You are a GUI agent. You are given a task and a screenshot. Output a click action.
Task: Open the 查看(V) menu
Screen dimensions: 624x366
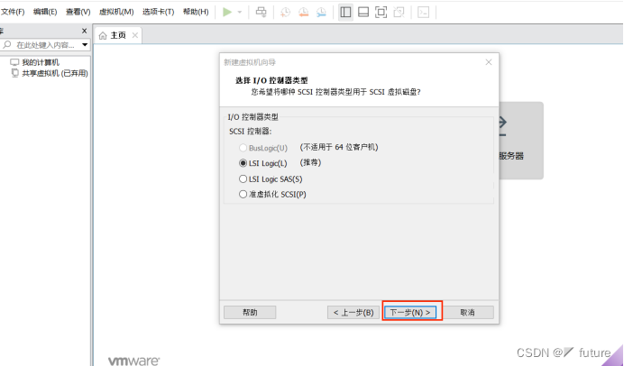[x=78, y=12]
